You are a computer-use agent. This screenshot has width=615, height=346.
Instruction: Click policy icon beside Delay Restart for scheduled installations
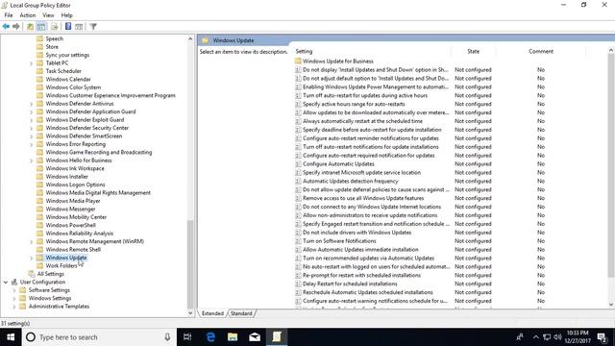(298, 284)
